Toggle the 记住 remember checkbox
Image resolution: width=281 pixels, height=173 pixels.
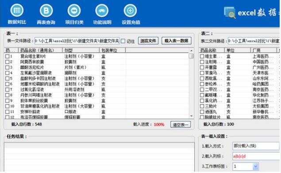123,41
